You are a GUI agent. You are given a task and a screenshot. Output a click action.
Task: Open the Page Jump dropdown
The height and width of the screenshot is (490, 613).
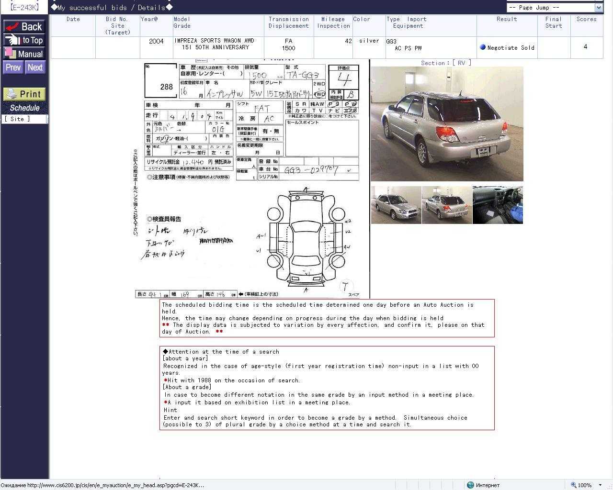(555, 7)
